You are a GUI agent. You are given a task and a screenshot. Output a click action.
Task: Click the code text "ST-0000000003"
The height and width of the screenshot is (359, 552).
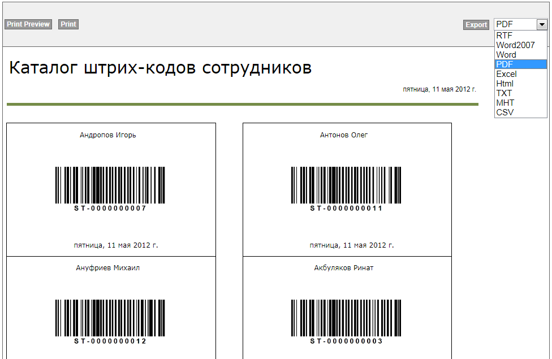[x=346, y=341]
